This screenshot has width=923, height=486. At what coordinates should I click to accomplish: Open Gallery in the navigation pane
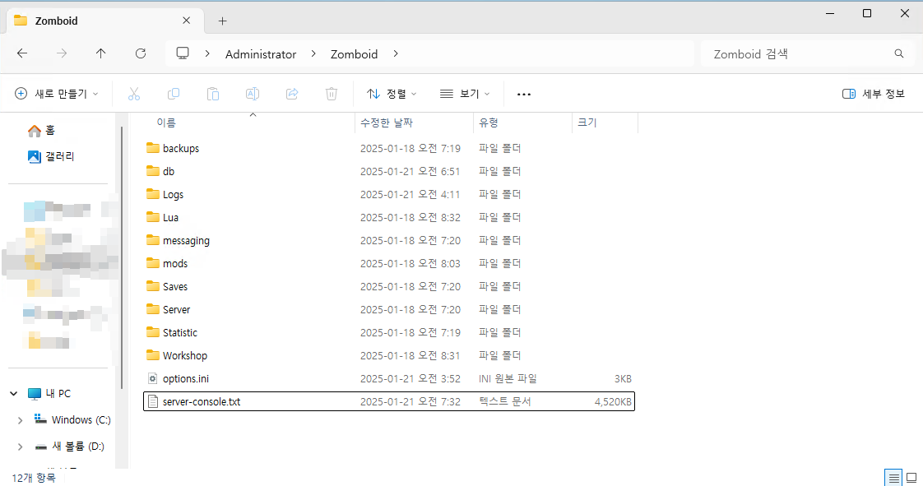point(51,156)
